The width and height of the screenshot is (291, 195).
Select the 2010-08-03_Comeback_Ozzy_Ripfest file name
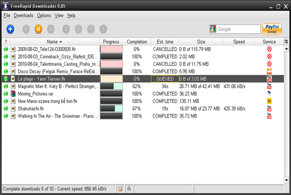[58, 57]
